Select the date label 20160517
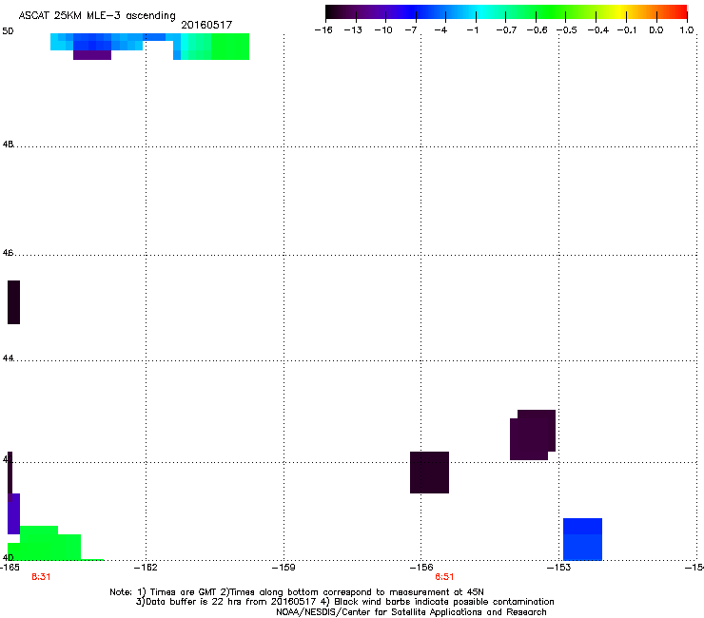This screenshot has height=618, width=704. (x=206, y=25)
